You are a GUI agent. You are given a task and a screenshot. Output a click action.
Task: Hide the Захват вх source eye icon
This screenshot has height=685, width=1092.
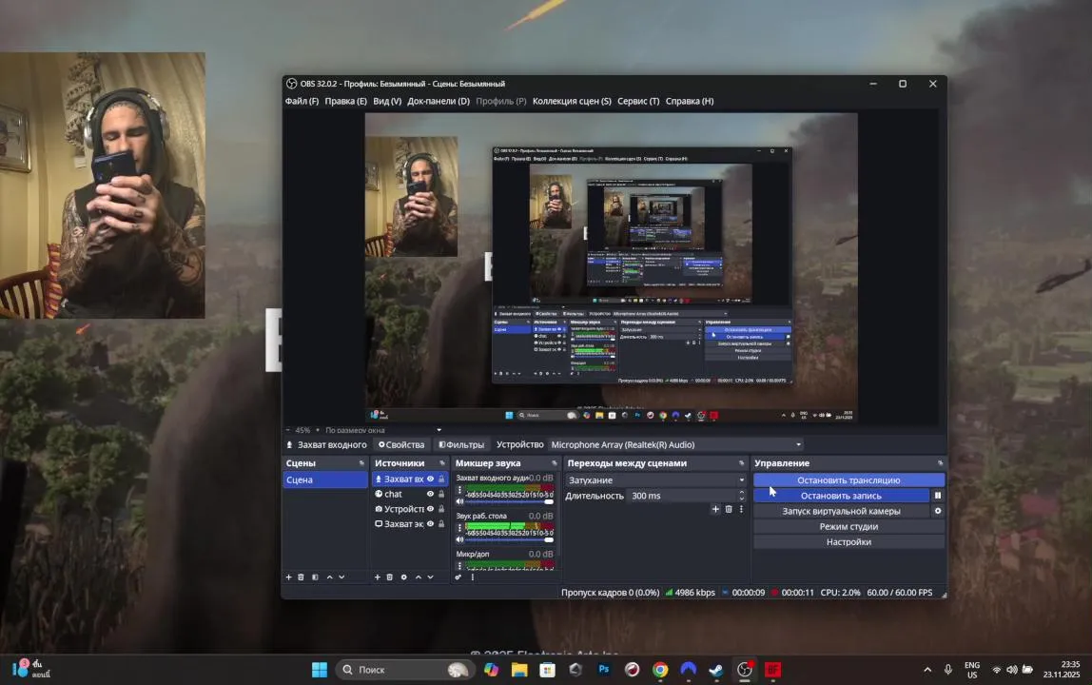click(x=430, y=479)
